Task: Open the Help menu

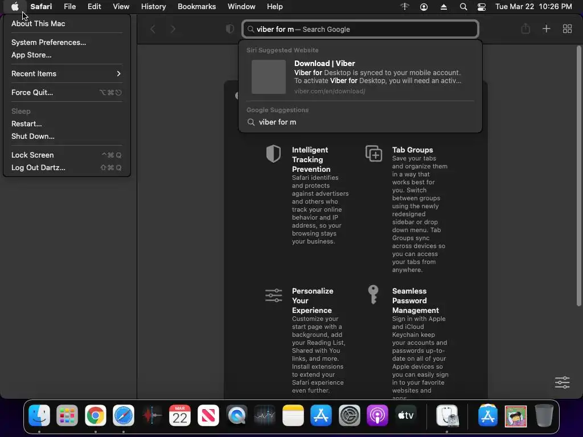Action: point(275,7)
